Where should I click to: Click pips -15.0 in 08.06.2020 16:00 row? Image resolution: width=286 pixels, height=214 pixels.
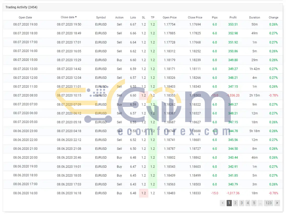click(215, 193)
